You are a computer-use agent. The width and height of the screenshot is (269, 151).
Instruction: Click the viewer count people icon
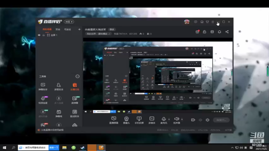[148, 34]
